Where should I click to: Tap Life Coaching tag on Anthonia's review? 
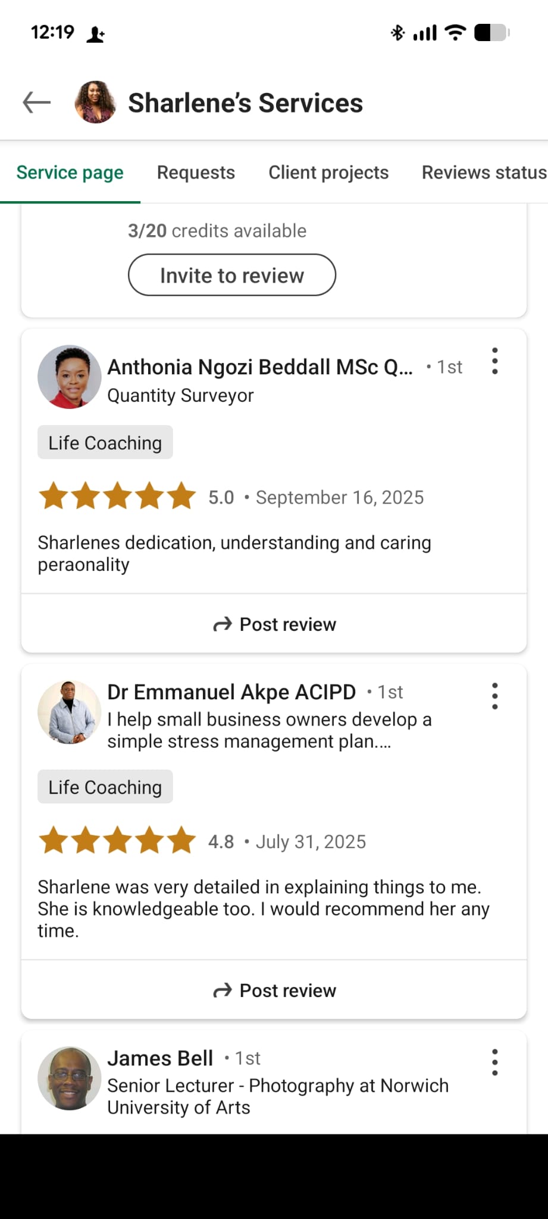click(105, 443)
